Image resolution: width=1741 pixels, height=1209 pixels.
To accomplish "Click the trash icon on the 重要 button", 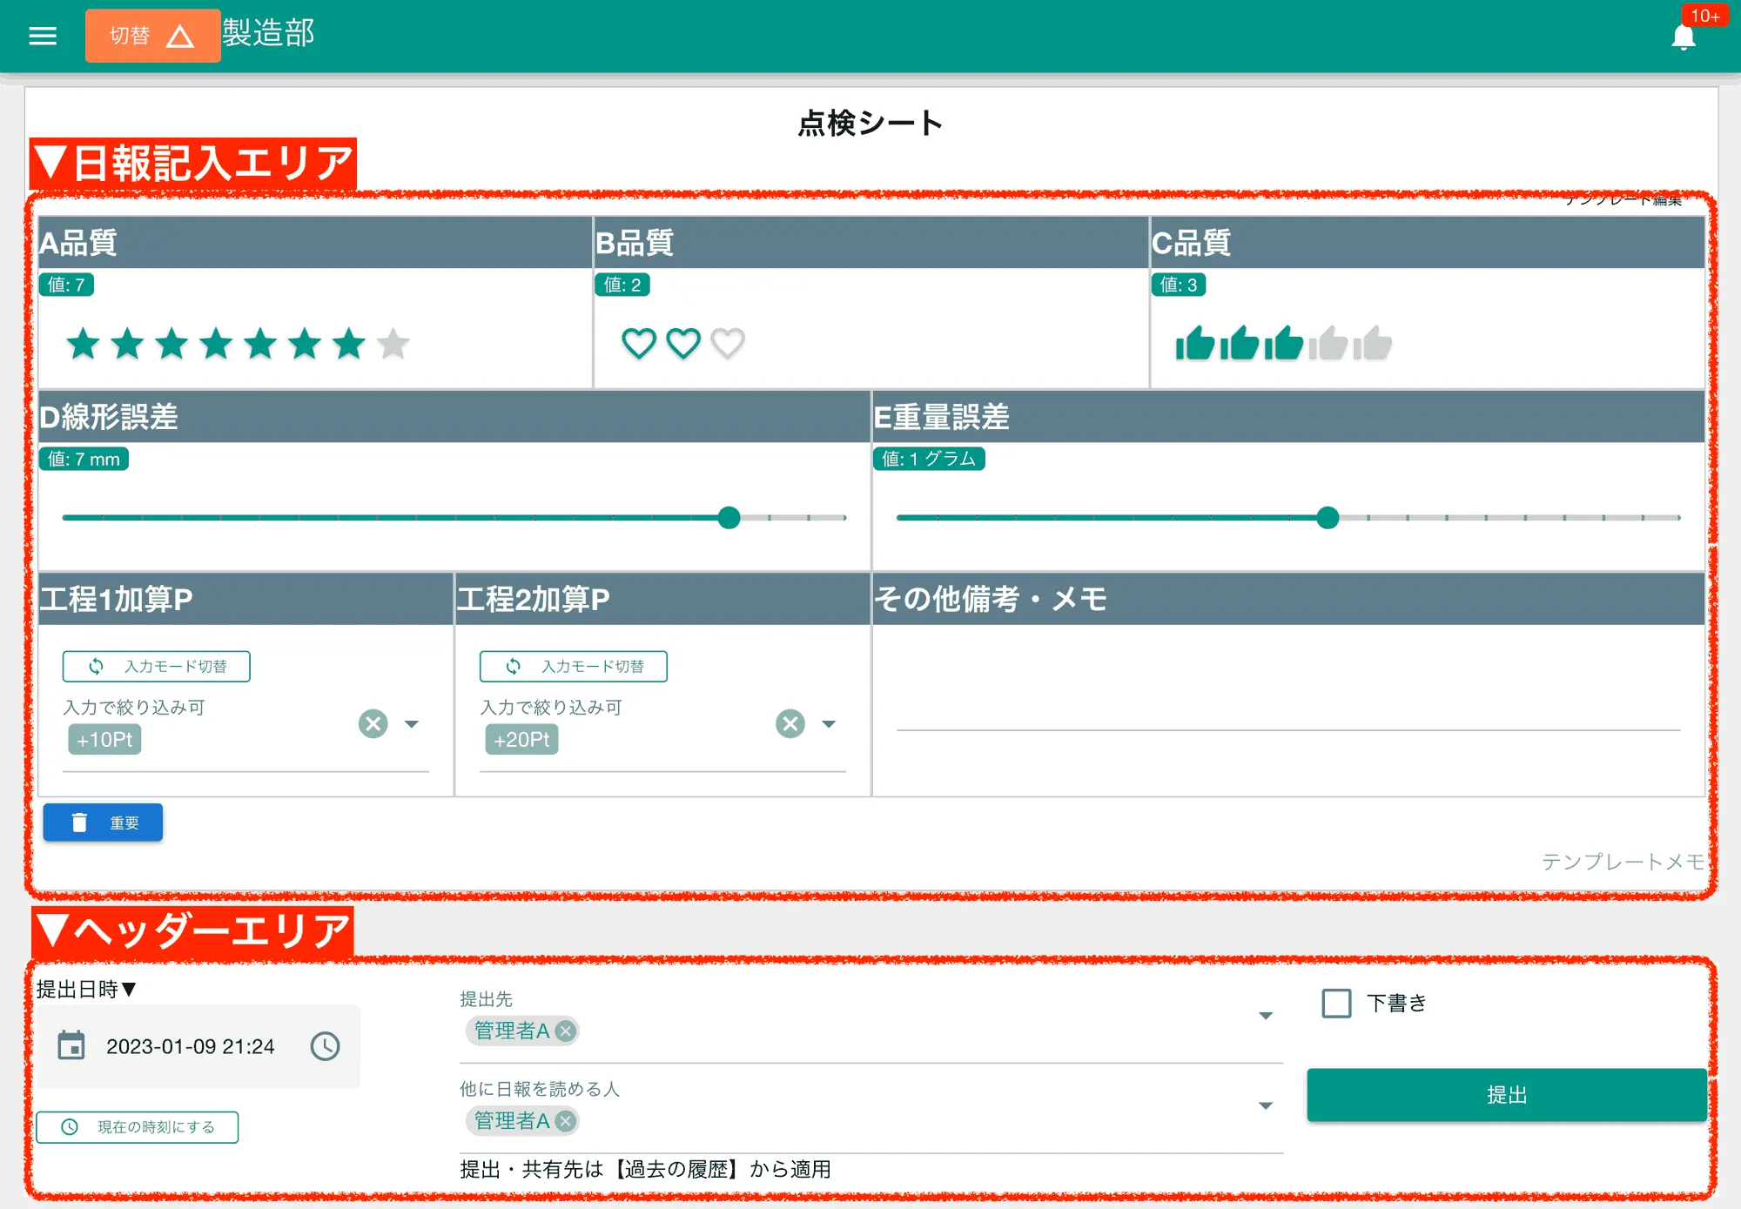I will coord(80,821).
